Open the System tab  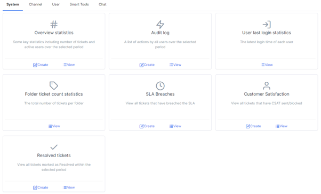[13, 4]
